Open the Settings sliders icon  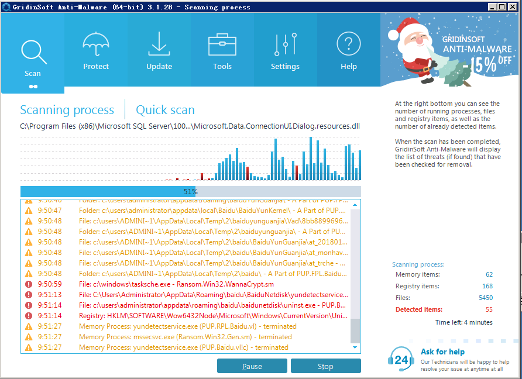point(286,44)
